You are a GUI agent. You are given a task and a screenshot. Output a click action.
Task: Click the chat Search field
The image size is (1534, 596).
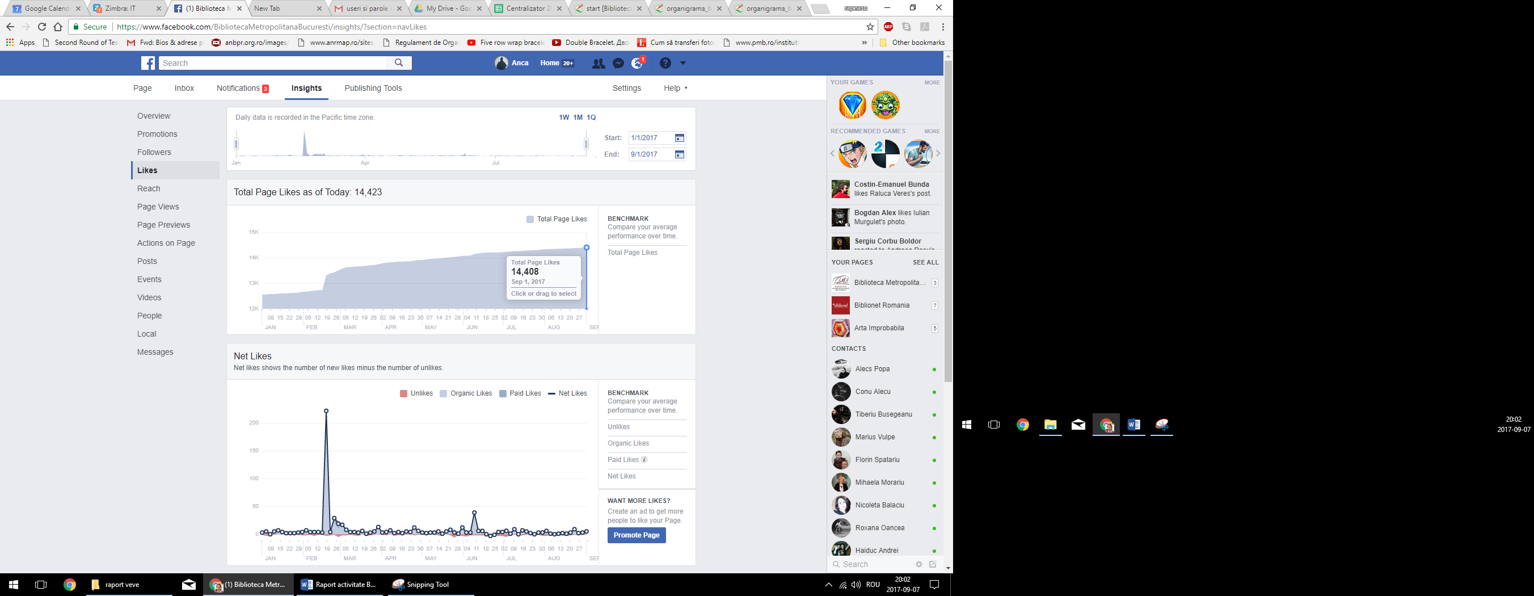click(871, 564)
